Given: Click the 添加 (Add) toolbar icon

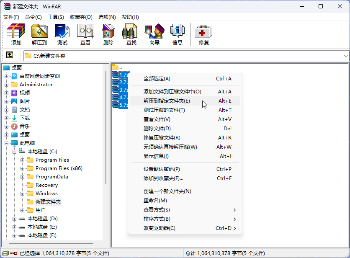Looking at the screenshot, I should coord(16,34).
